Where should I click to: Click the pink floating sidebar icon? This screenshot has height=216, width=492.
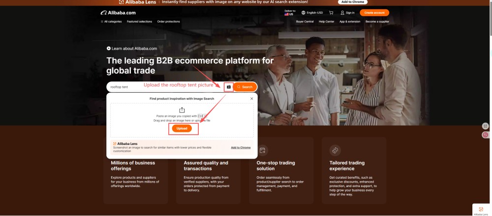pyautogui.click(x=486, y=135)
